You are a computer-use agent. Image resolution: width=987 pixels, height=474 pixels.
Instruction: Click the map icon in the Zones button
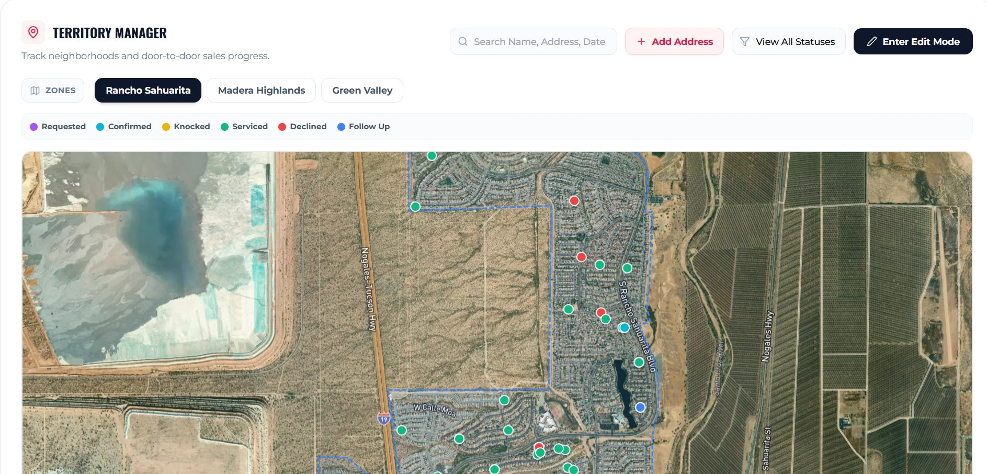click(x=35, y=91)
